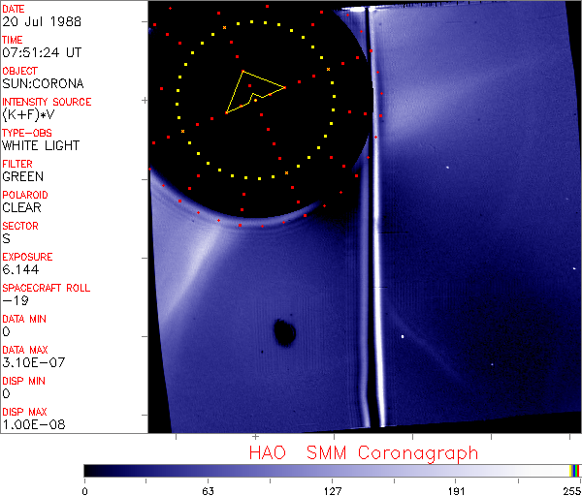The width and height of the screenshot is (582, 496).
Task: Click the HAO SMM Coronagraph title
Action: 364,452
